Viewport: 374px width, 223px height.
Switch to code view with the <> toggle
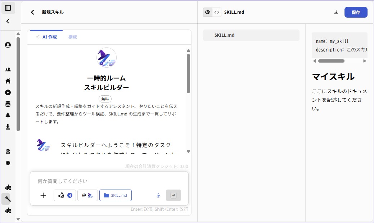(216, 12)
